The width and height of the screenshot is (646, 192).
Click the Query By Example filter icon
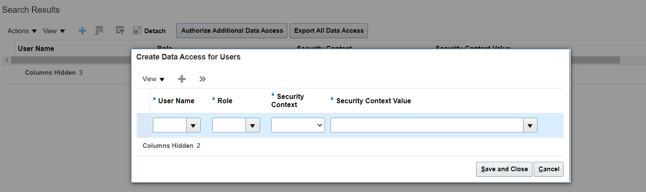[x=120, y=31]
